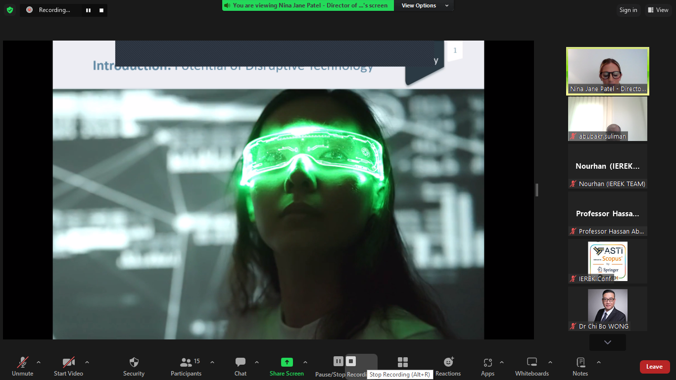Pause the recording in the top bar
The width and height of the screenshot is (676, 380).
89,10
